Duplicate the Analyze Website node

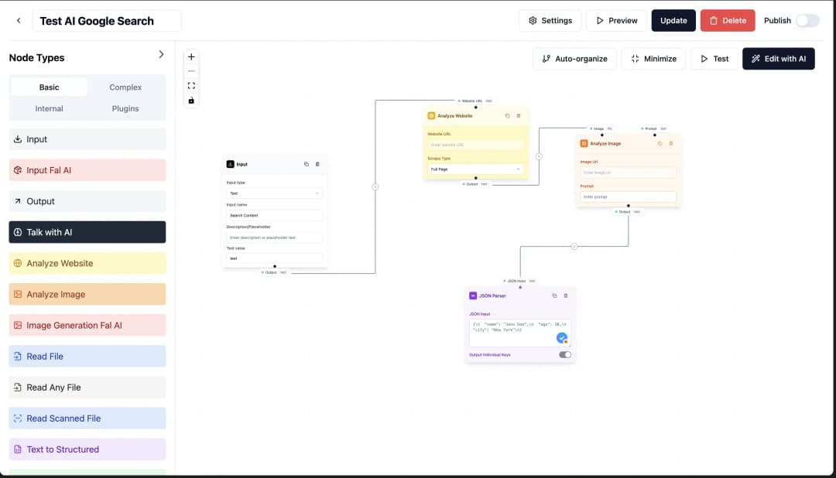[x=508, y=115]
